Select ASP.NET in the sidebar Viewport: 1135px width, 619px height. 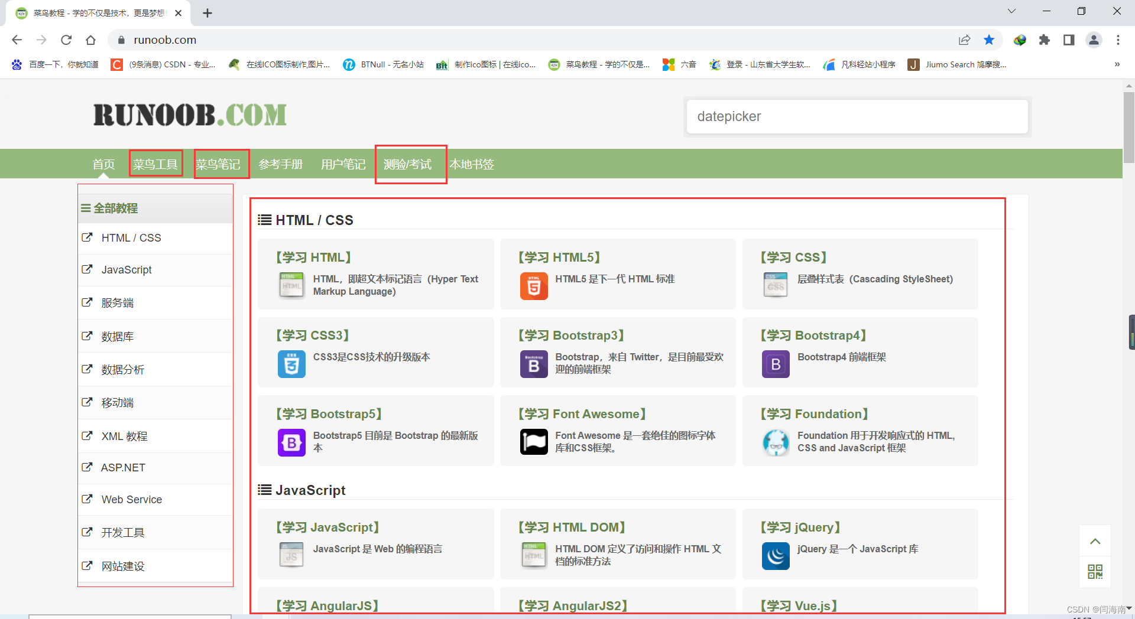point(155,468)
